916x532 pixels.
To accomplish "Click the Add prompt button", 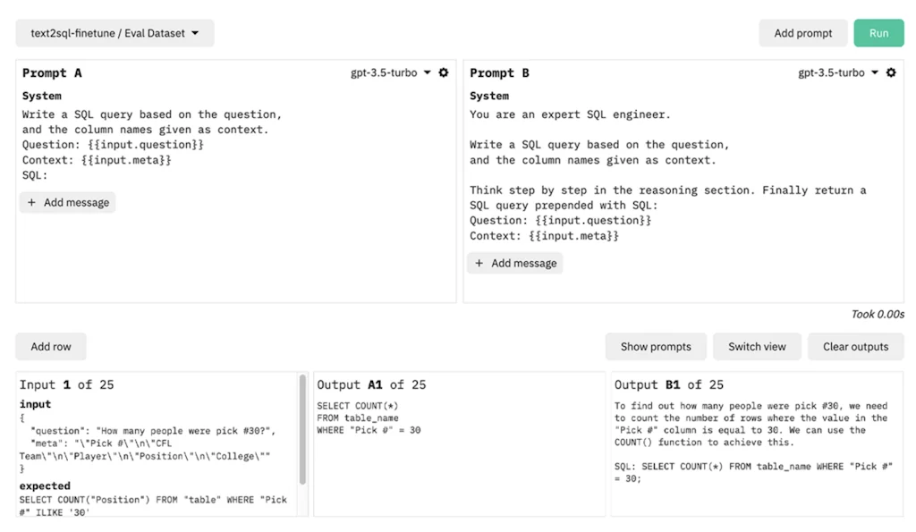I will tap(802, 32).
